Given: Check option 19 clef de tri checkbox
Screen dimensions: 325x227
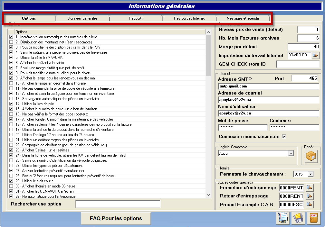Looking at the screenshot, I should [11, 130].
